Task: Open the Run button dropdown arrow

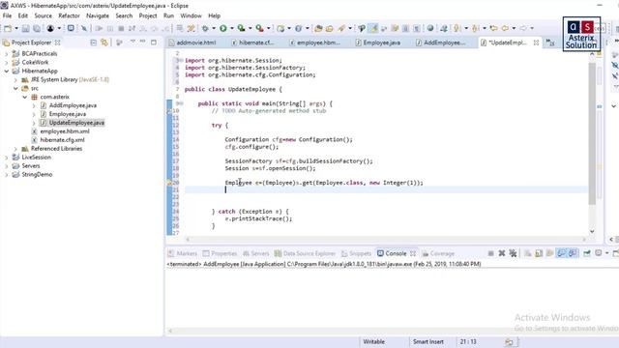Action: [x=232, y=28]
